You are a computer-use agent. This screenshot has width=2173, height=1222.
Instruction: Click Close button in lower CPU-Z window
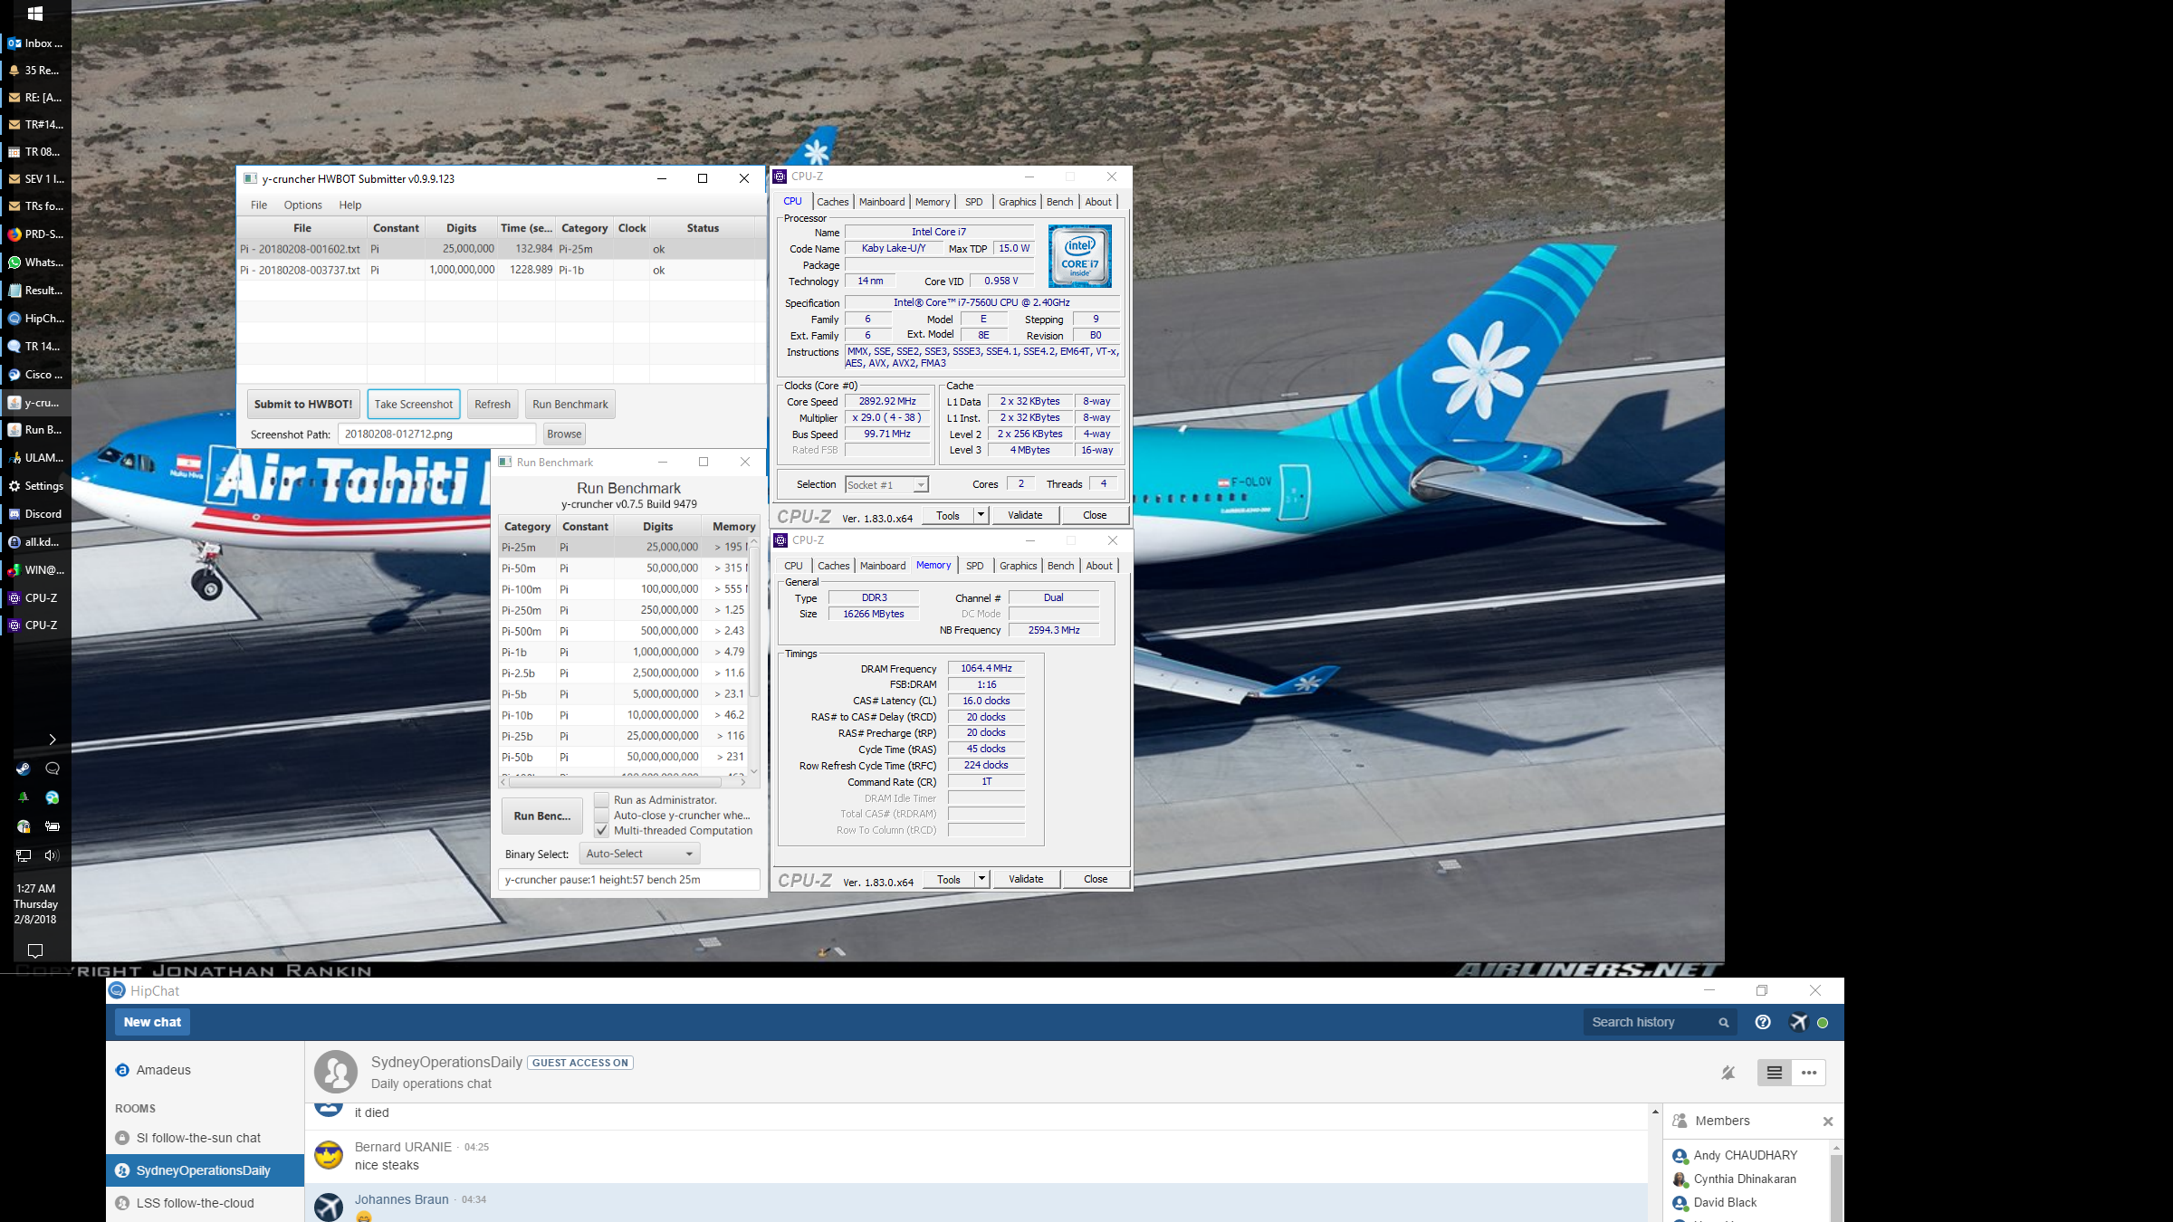[x=1096, y=879]
